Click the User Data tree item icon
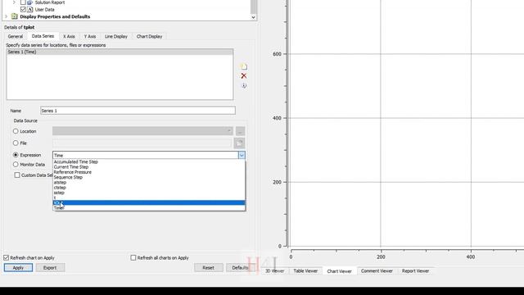Image resolution: width=524 pixels, height=295 pixels. point(30,9)
